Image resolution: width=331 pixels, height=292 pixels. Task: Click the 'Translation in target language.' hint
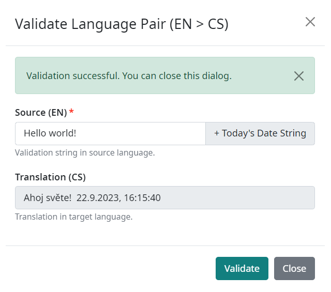tap(73, 217)
